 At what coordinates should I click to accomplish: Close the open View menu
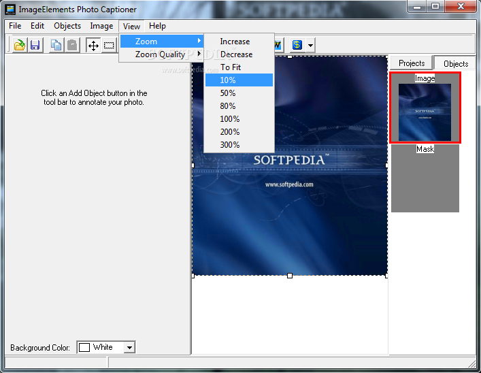[131, 26]
